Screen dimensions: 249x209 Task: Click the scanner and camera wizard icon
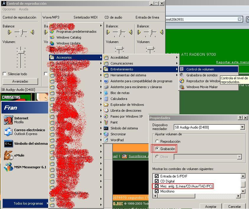[106, 87]
